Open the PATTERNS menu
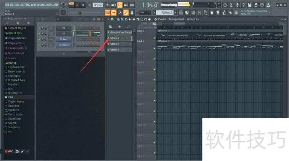This screenshot has height=161, width=289. point(25,5)
